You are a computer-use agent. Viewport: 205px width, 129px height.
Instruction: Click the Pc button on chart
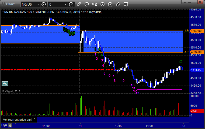(x=5, y=84)
